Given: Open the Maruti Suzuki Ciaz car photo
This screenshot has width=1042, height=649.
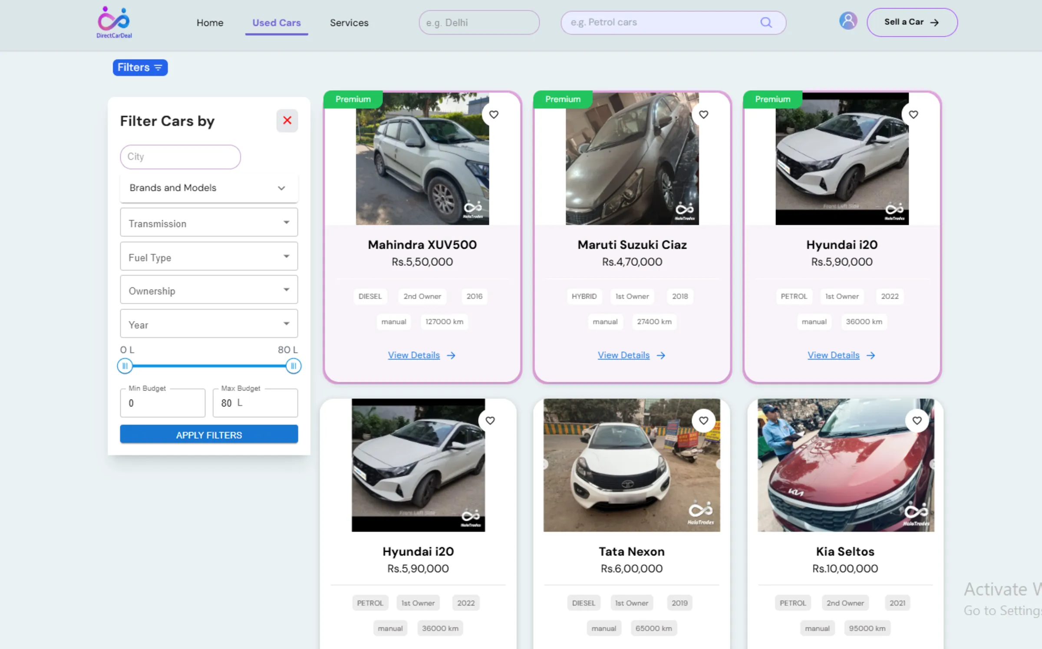Looking at the screenshot, I should (632, 158).
